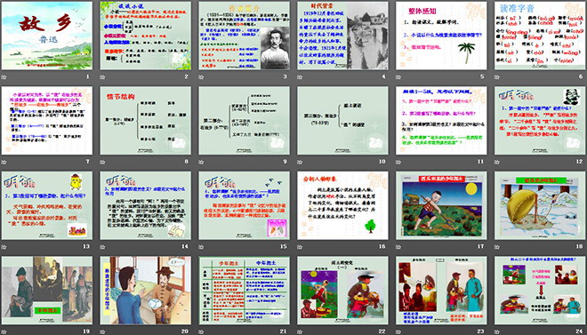The width and height of the screenshot is (587, 335).
Task: Click the animation star icon under slide 20
Action: (x=102, y=331)
